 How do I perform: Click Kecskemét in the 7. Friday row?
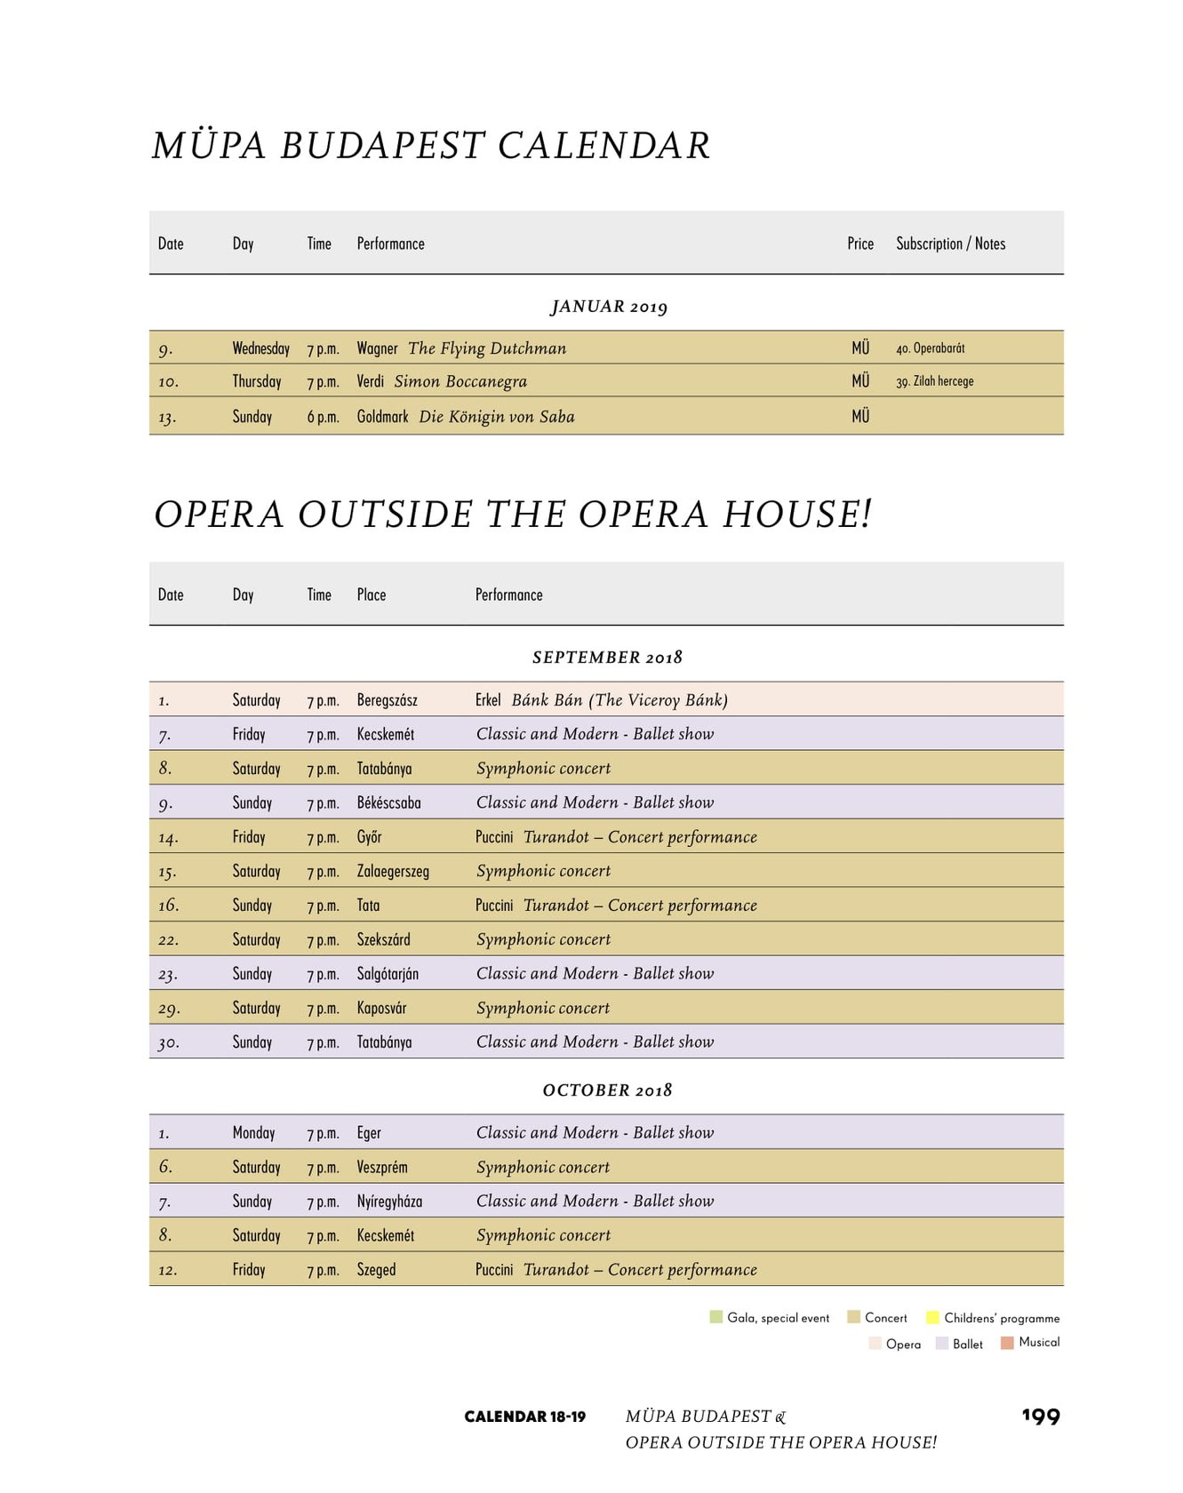point(386,734)
